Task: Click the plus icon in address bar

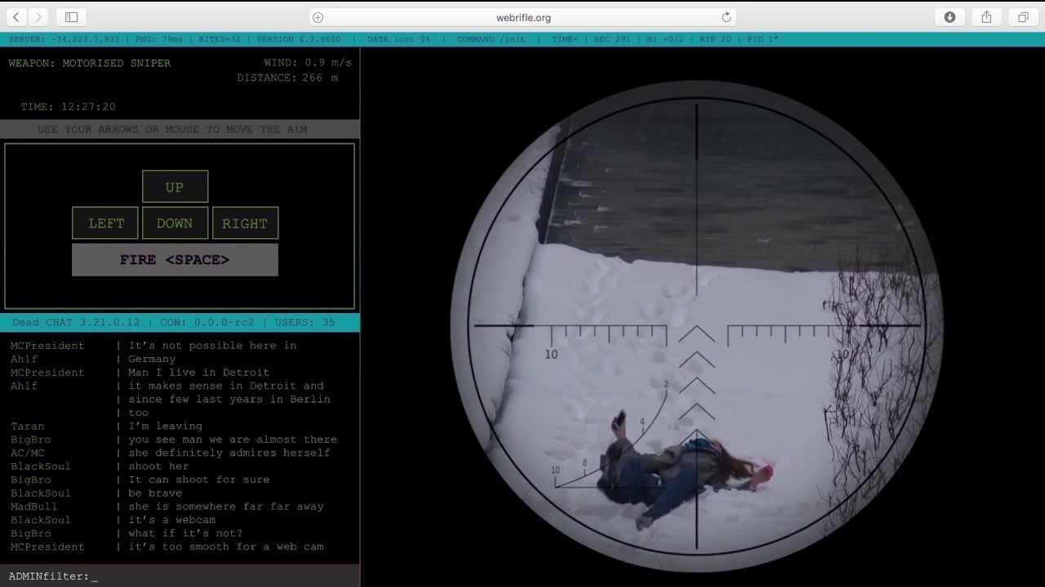Action: 318,17
